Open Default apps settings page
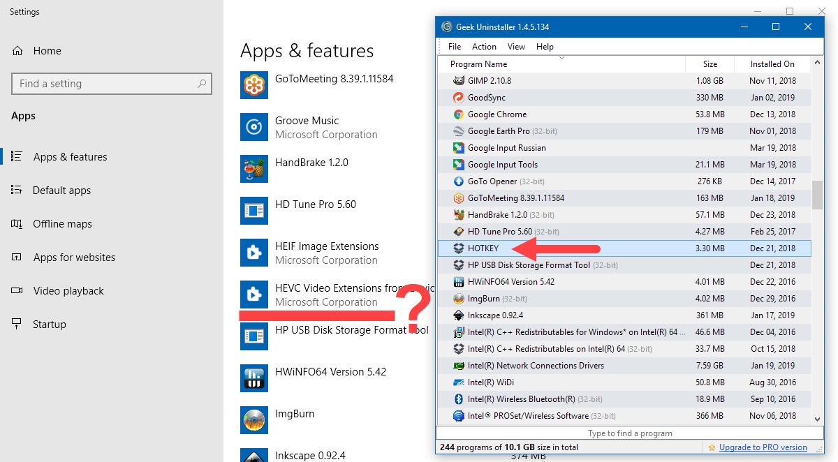The height and width of the screenshot is (462, 838). (62, 191)
